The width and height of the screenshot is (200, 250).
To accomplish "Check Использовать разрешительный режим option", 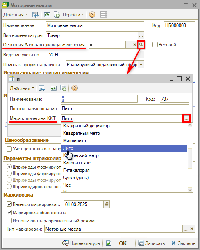I will point(9,221).
